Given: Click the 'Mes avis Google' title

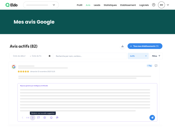Looking at the screenshot, I should pos(34,22).
